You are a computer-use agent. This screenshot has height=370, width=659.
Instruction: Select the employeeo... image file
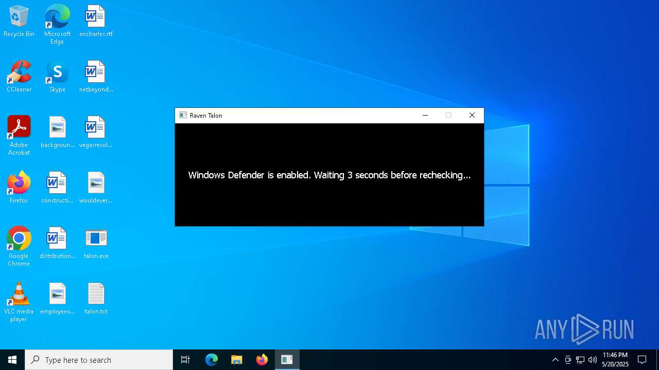(57, 299)
